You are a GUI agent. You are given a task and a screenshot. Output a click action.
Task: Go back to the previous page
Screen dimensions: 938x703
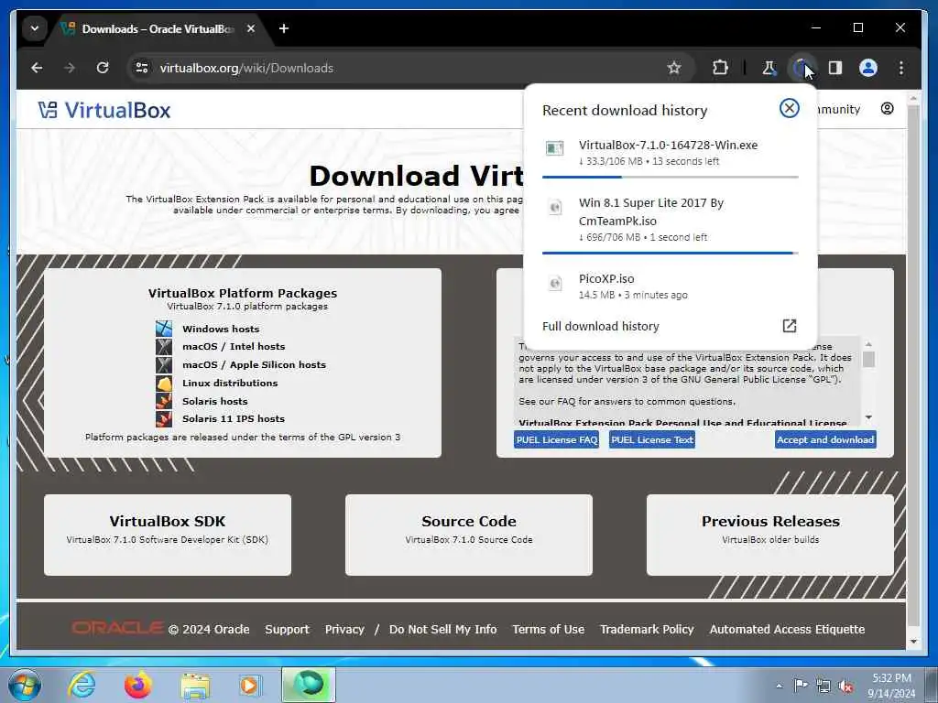(x=37, y=68)
